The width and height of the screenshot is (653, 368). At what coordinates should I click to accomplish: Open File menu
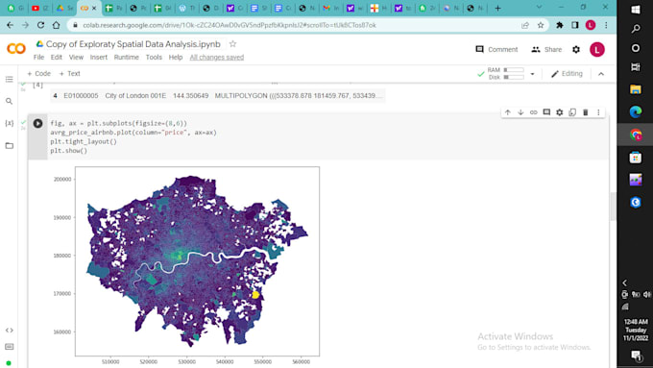(38, 57)
